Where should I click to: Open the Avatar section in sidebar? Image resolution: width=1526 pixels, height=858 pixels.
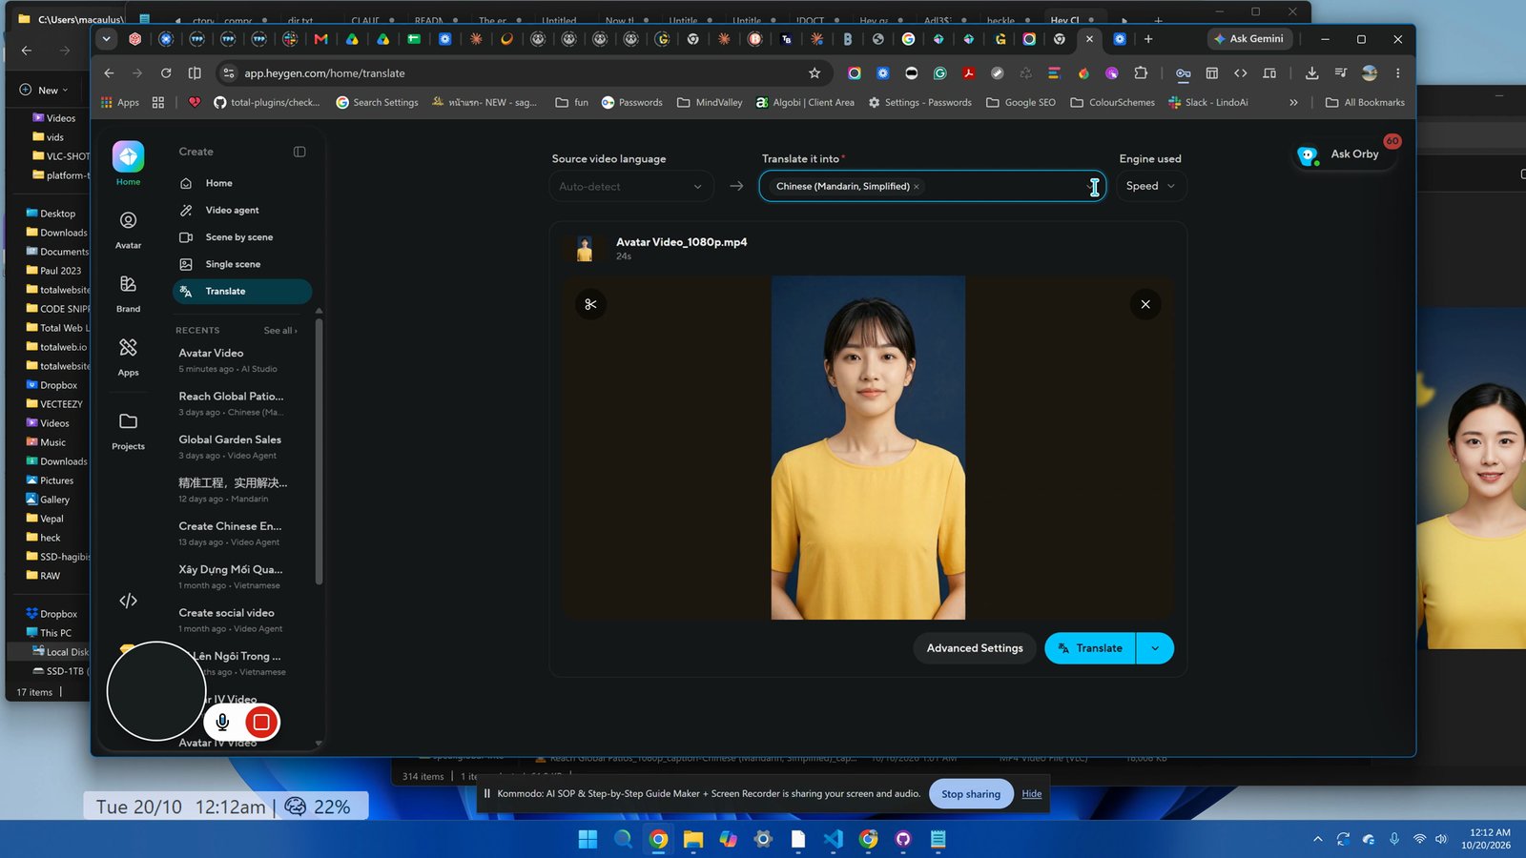coord(128,230)
